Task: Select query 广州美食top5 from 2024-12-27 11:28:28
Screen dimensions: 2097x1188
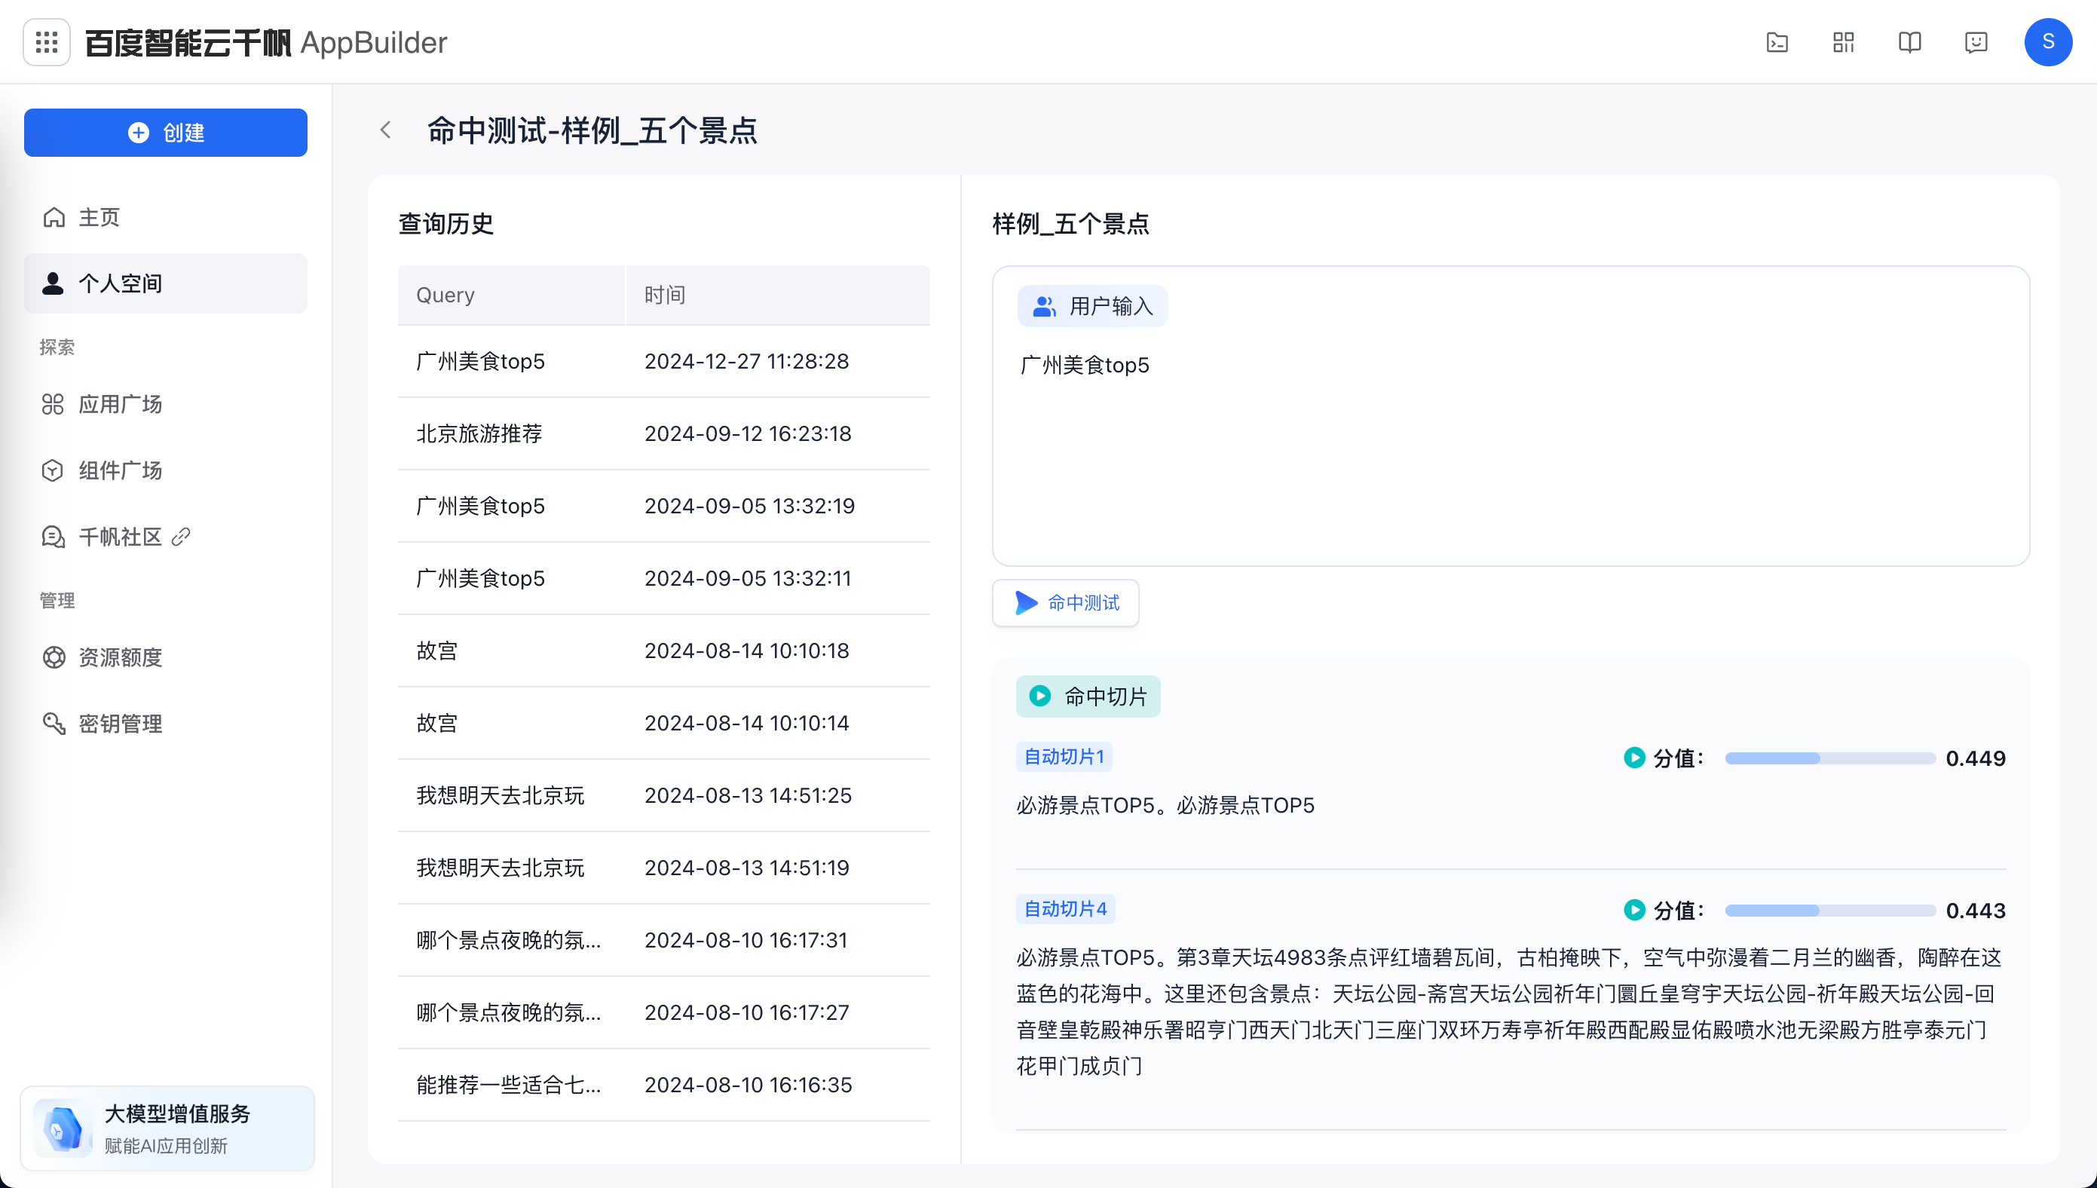Action: click(663, 362)
